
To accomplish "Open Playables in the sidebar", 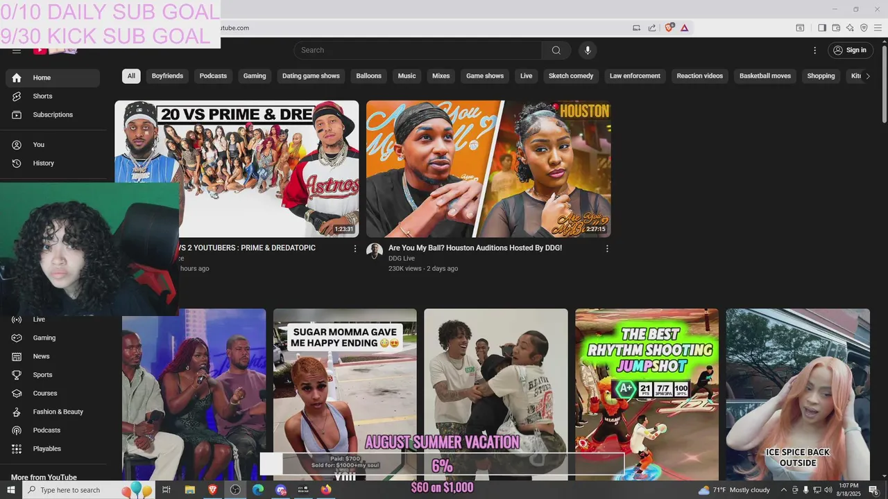I will pyautogui.click(x=53, y=448).
